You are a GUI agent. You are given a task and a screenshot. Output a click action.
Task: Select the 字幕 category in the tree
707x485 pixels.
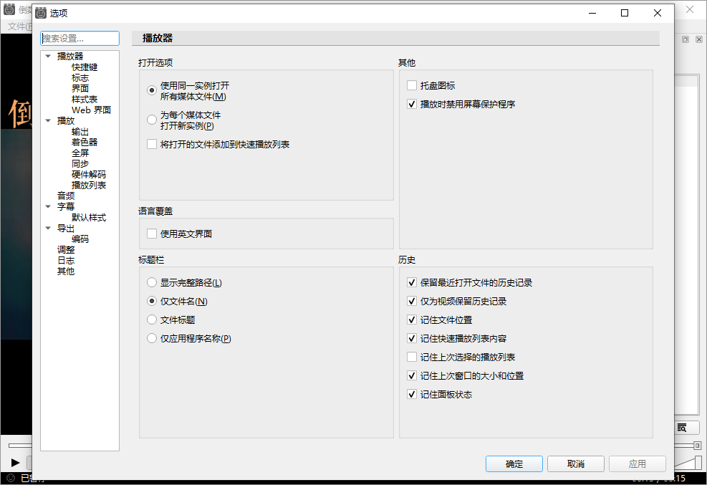pos(66,206)
